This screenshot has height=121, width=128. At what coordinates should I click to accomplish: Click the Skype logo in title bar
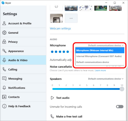tap(3, 3)
